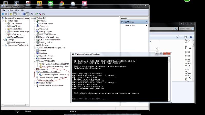Collapse the SAMSUNG Android Phone node
The height and width of the screenshot is (115, 205).
(35, 72)
